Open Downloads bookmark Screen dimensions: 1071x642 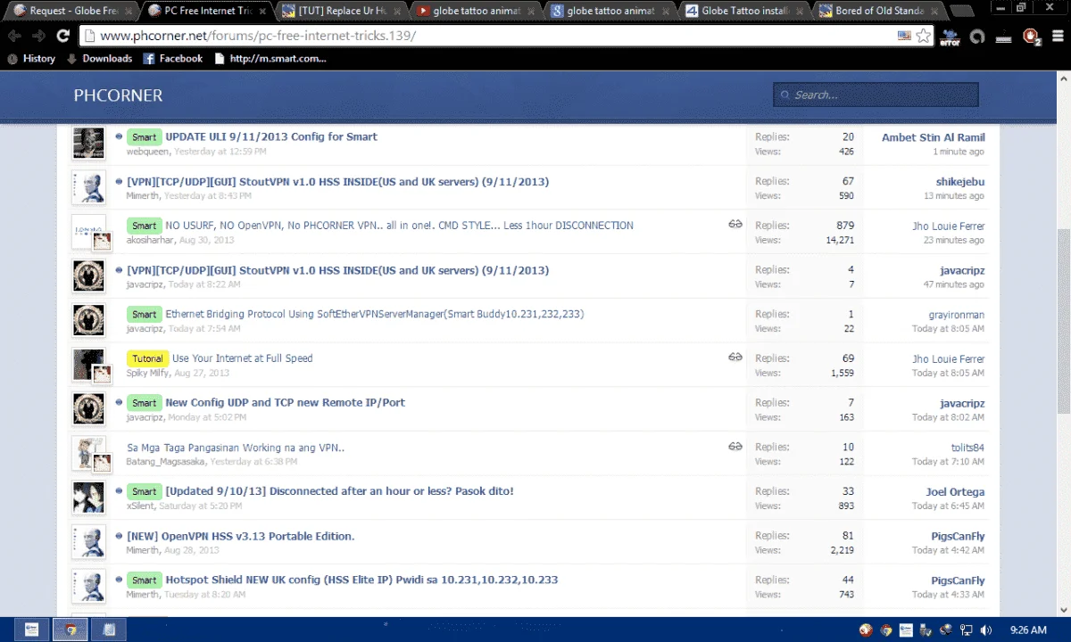point(100,59)
